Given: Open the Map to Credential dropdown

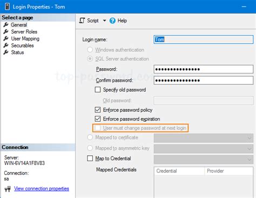Looking at the screenshot, I should coord(204,160).
